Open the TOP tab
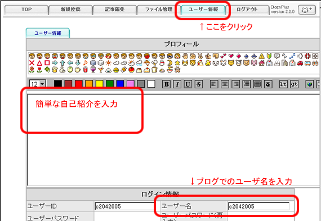This screenshot has height=221, width=321. 26,10
